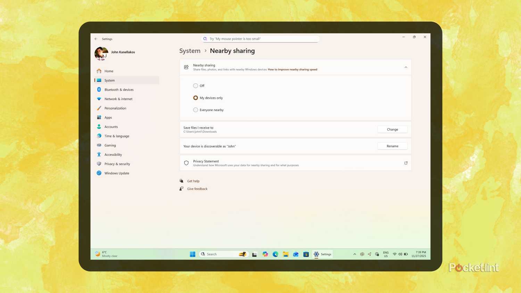Viewport: 521px width, 293px height.
Task: Collapse the Nearby sharing options section
Action: coord(406,67)
